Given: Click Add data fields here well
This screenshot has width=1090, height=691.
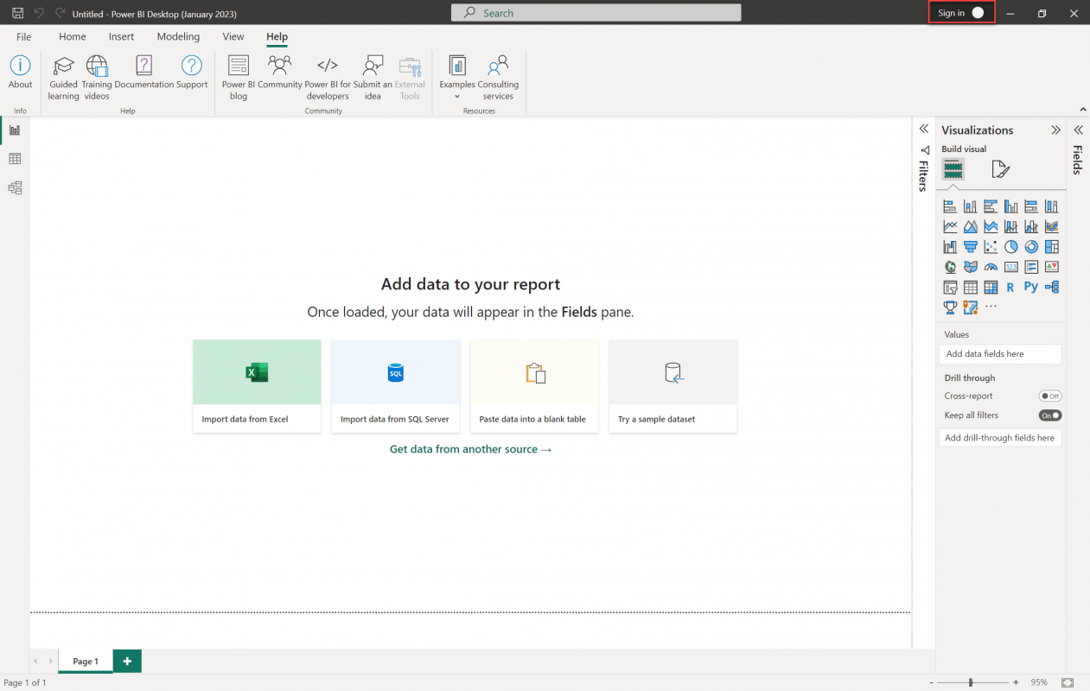Looking at the screenshot, I should (1000, 354).
